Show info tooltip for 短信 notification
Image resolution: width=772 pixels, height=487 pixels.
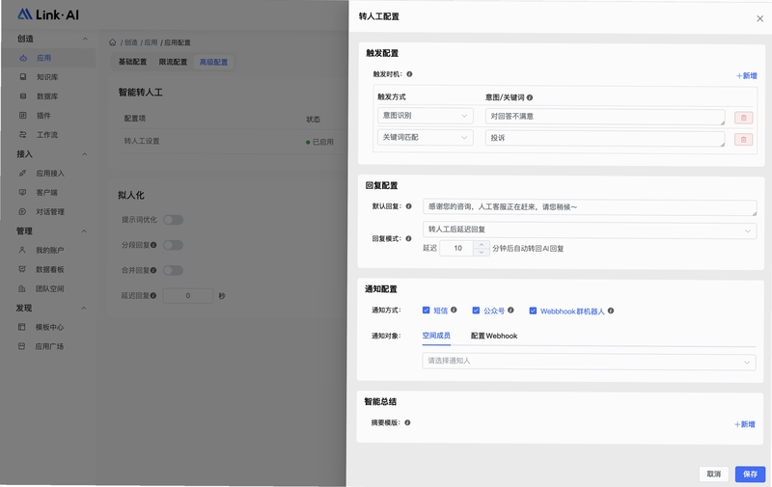[454, 310]
